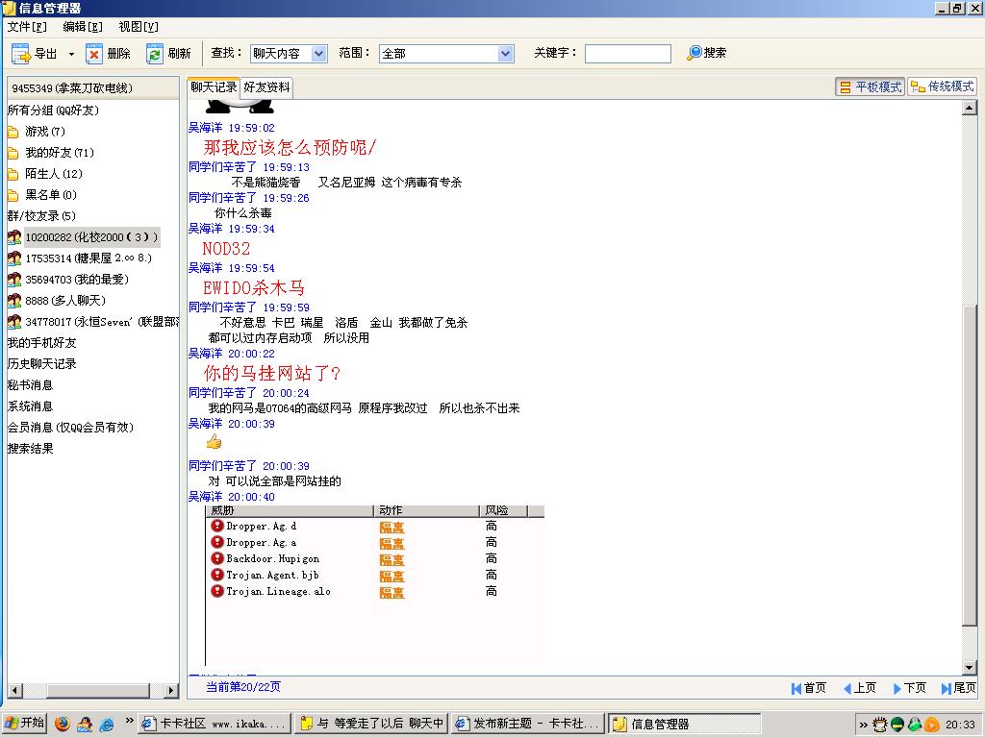The image size is (985, 738).
Task: Switch to 平板模式 view mode
Action: click(871, 86)
